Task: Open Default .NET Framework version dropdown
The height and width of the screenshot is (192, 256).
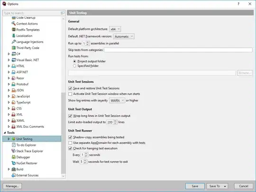Action: pyautogui.click(x=124, y=36)
